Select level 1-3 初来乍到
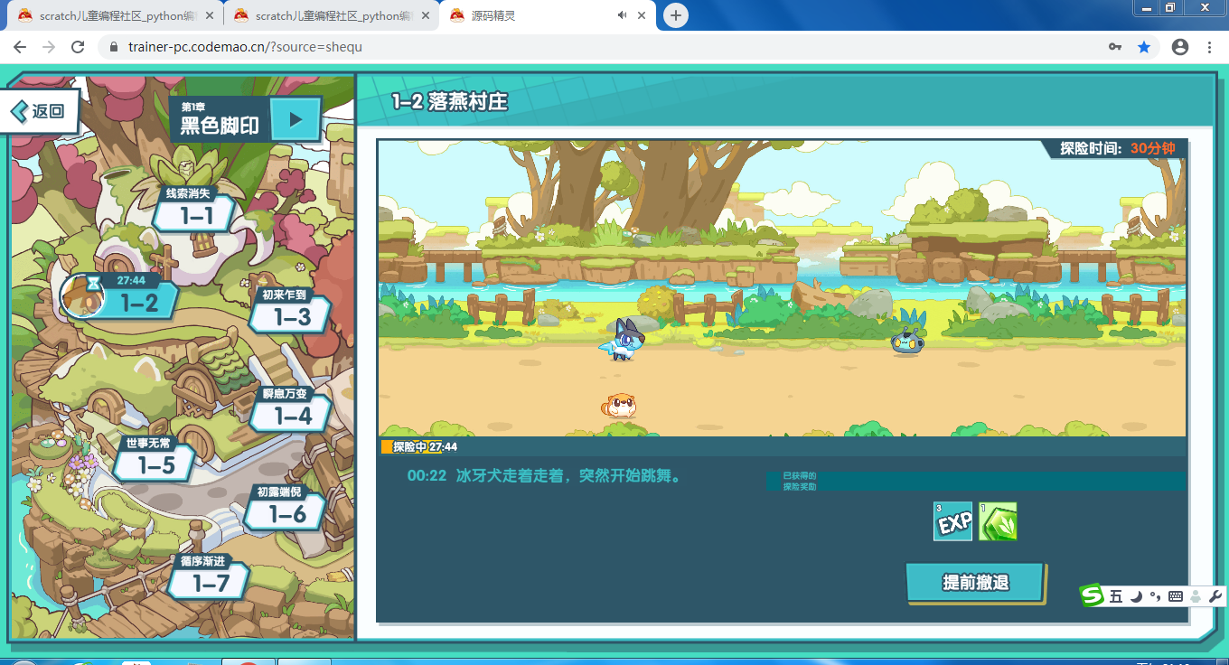 [290, 310]
